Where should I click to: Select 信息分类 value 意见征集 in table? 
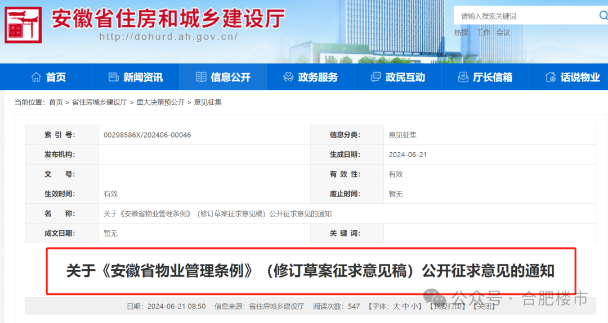tap(403, 135)
